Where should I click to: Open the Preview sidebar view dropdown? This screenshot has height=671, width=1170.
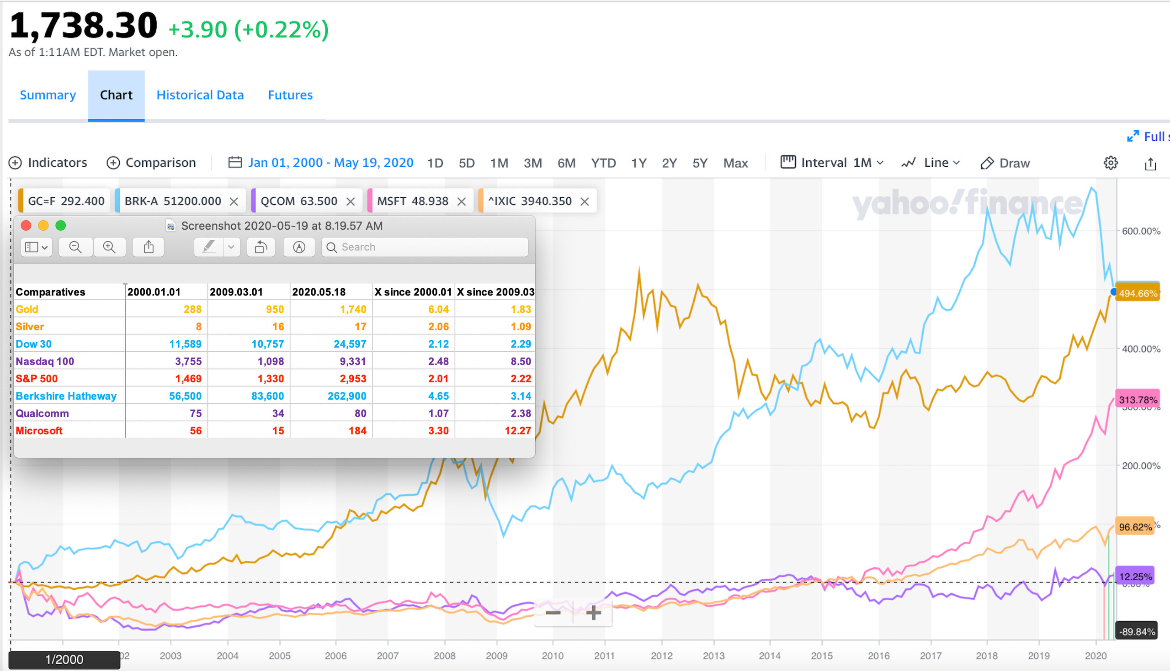tap(36, 247)
